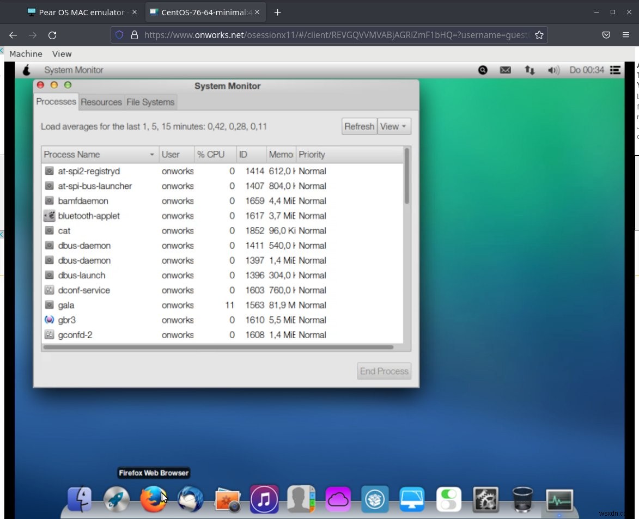
Task: Open the music player from the dock
Action: point(264,499)
